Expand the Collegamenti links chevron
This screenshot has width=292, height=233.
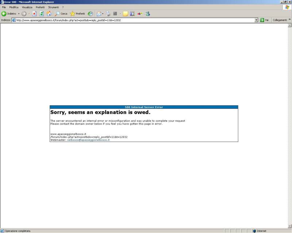coord(290,20)
